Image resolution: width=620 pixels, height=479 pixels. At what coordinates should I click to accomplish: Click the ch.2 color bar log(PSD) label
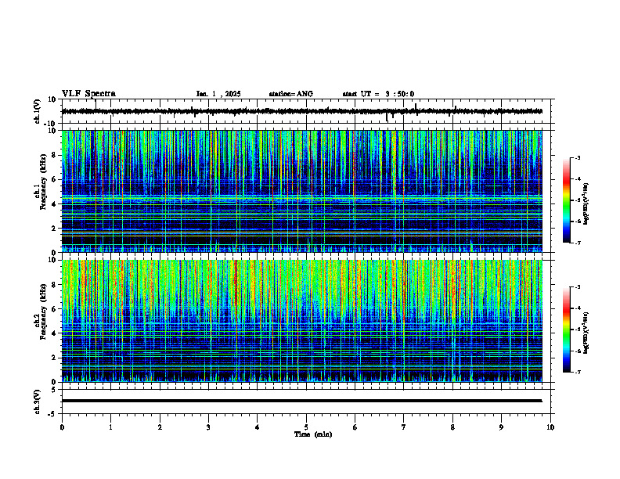click(586, 333)
